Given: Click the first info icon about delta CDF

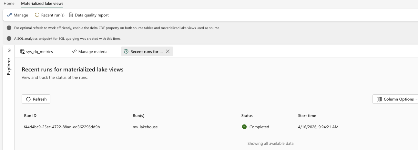Looking at the screenshot, I should click(9, 28).
